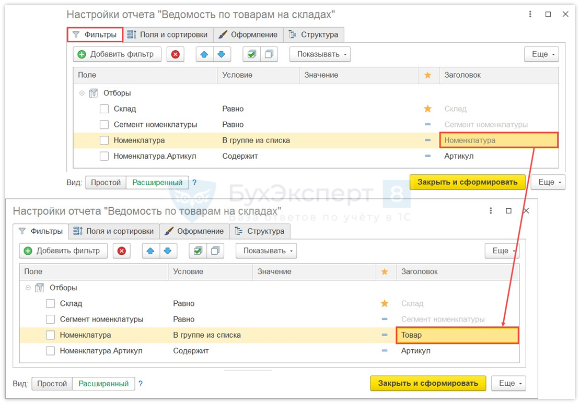Tick Номенклатура.Артикул checkbox in lower dialog

51,351
